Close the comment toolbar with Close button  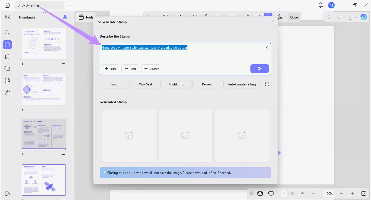click(x=294, y=17)
